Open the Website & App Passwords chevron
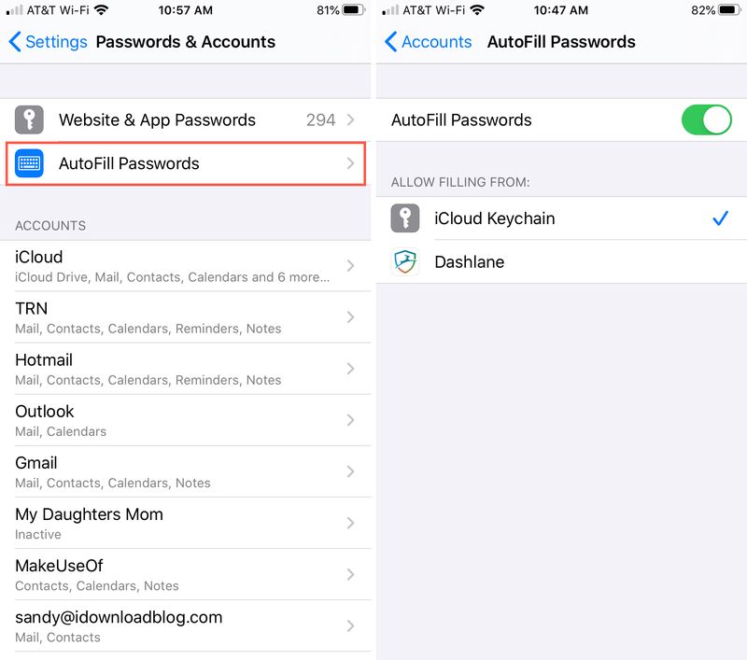Screen dimensions: 747x660 click(x=351, y=119)
